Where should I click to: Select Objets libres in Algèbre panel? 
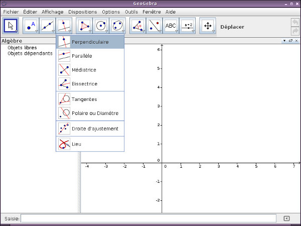(x=22, y=48)
